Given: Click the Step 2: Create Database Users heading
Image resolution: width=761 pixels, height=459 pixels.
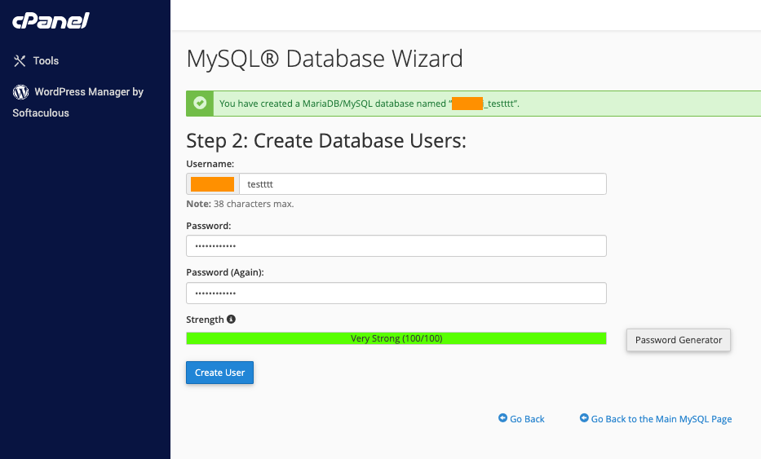Looking at the screenshot, I should (326, 141).
